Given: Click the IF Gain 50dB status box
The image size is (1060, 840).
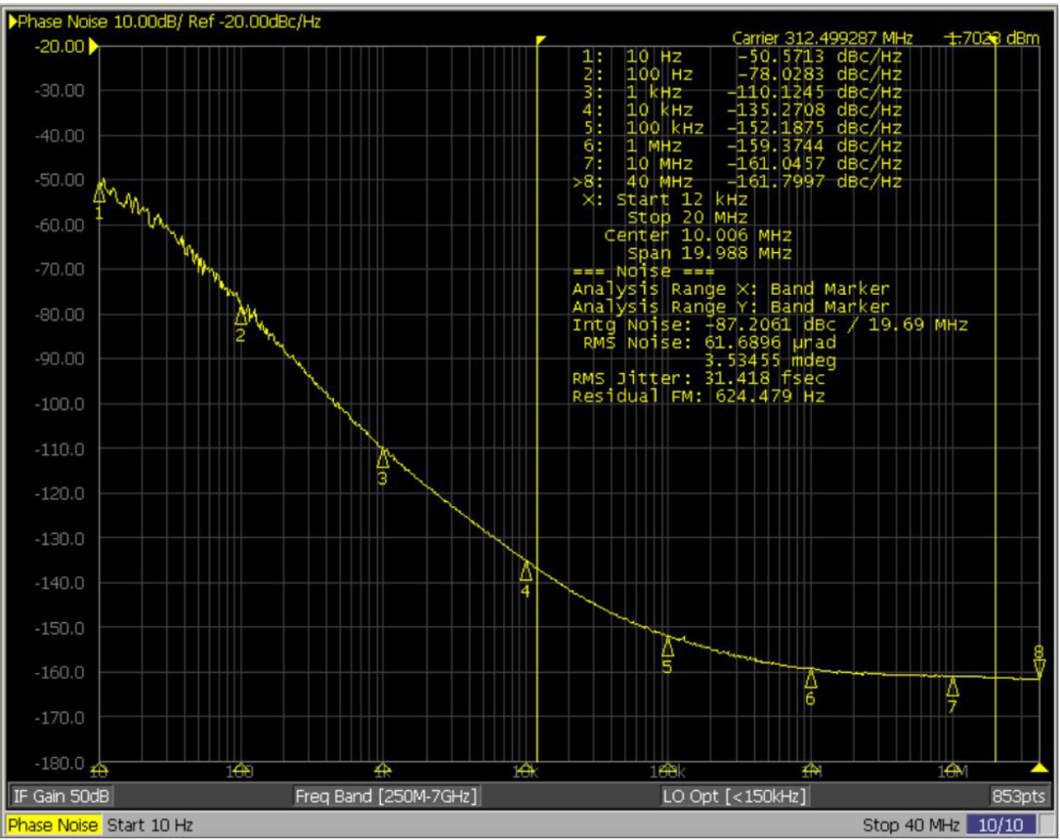Looking at the screenshot, I should coord(61,796).
